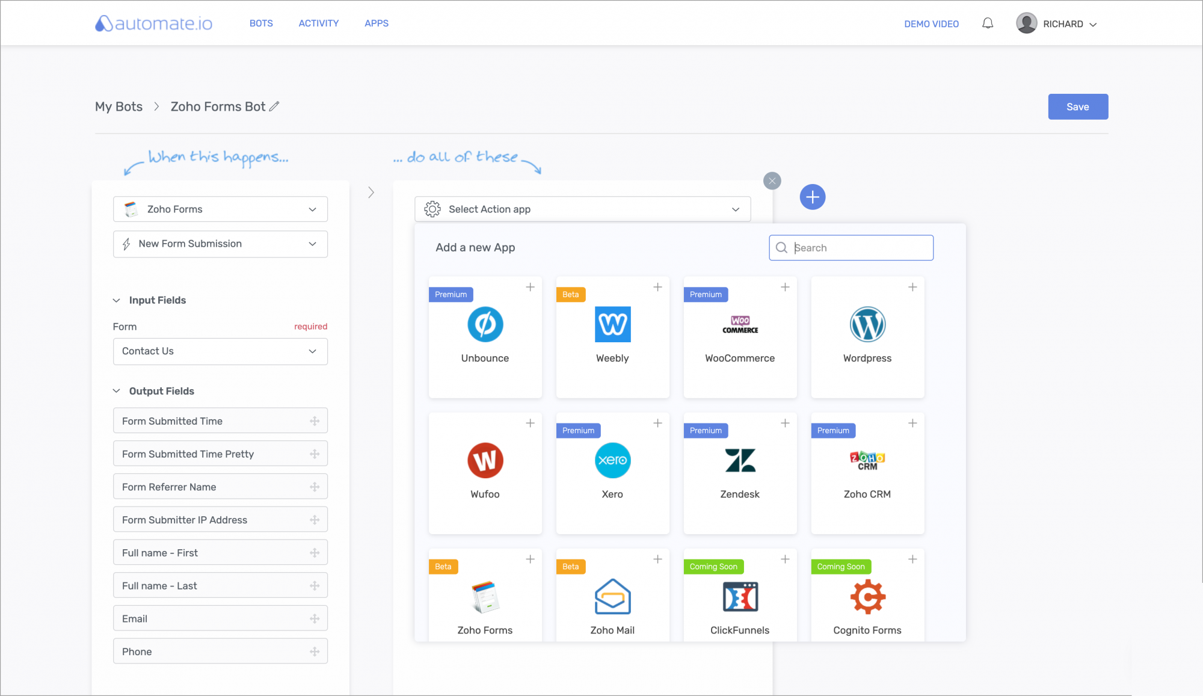Click the Zoho CRM app icon

click(x=867, y=460)
